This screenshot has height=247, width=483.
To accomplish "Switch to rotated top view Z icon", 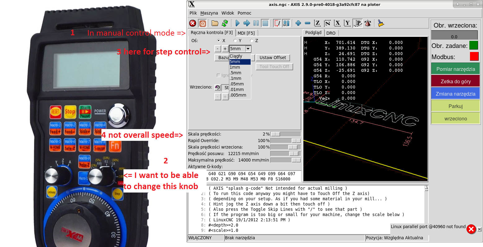I will tap(327, 23).
